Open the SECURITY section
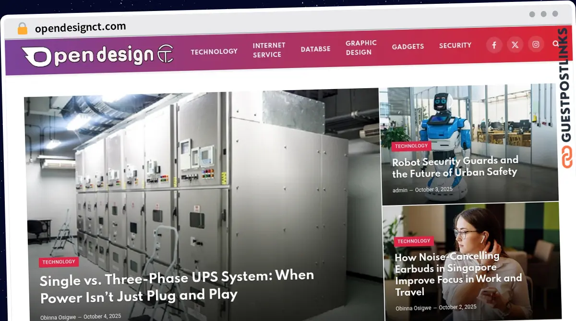576x321 pixels. [455, 45]
